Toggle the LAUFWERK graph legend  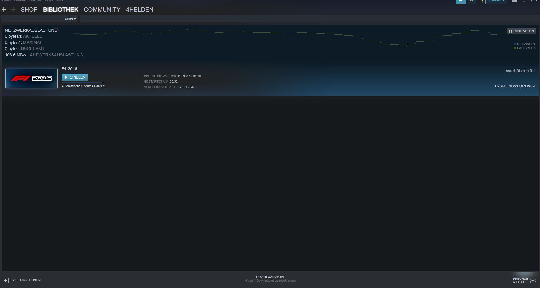click(x=525, y=48)
